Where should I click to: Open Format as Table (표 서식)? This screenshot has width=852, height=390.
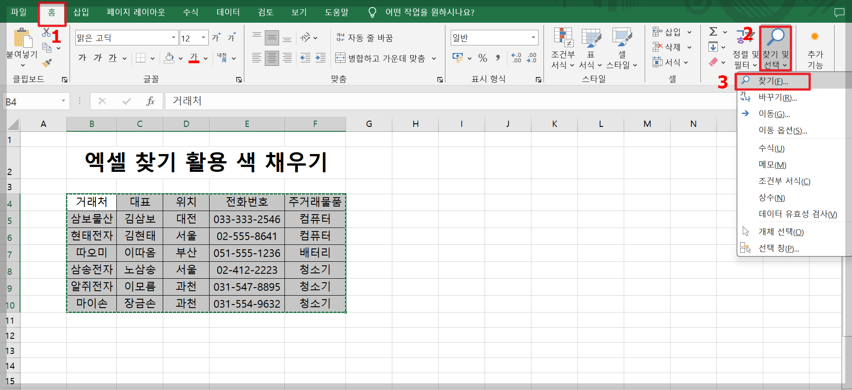[x=591, y=48]
